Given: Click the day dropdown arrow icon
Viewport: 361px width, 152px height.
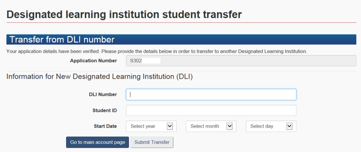Looking at the screenshot, I should [290, 126].
